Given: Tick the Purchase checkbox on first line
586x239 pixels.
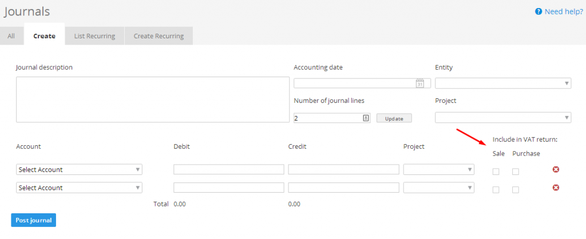Looking at the screenshot, I should (516, 172).
